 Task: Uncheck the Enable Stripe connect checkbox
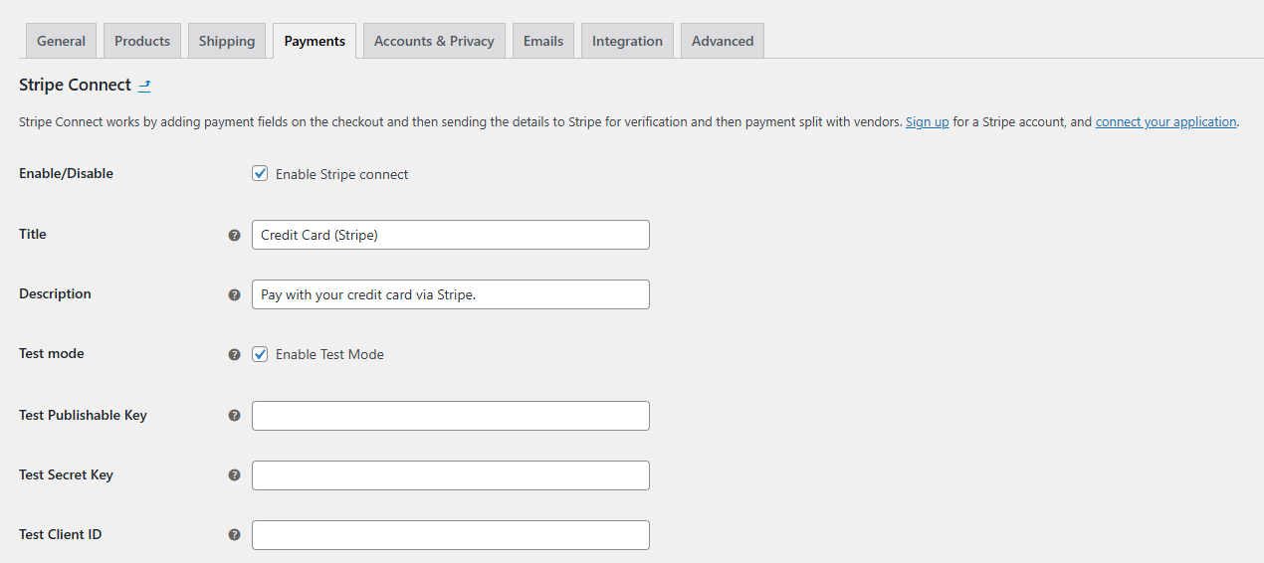pos(260,173)
